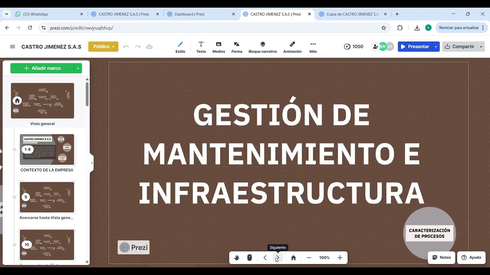Open browser downloads
Screen dimensions: 490x275
click(x=417, y=28)
